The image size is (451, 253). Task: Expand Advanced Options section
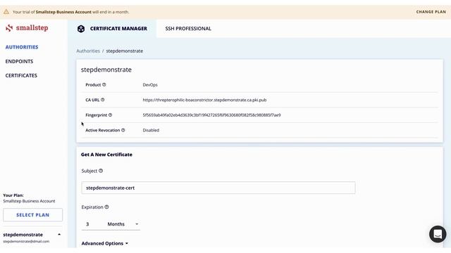105,243
